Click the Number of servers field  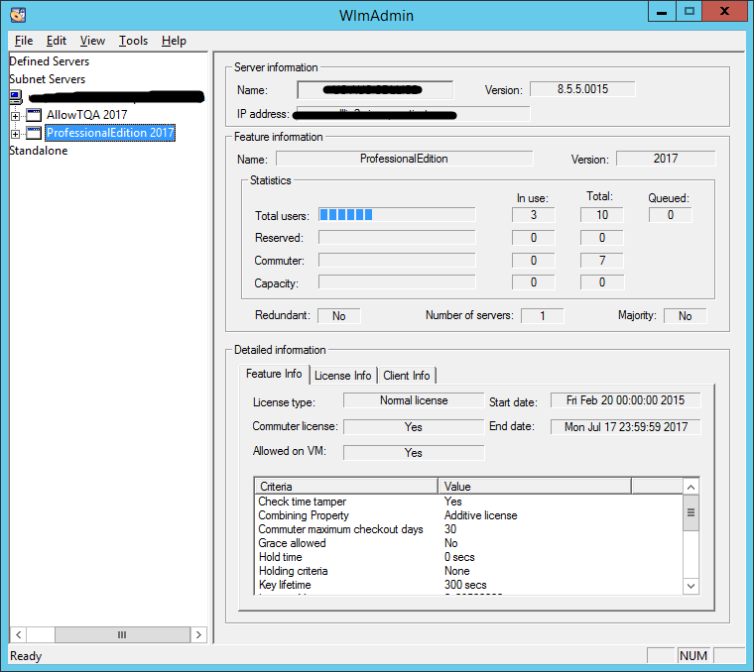pos(543,315)
